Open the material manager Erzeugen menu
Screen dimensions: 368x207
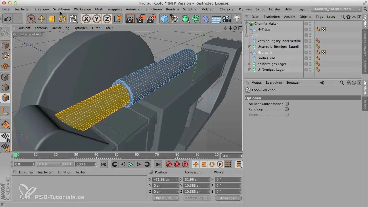(26, 172)
